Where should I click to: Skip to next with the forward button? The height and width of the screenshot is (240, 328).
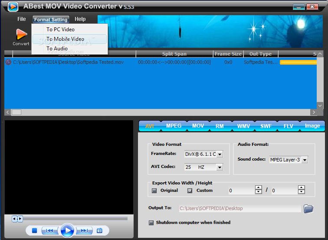click(84, 230)
